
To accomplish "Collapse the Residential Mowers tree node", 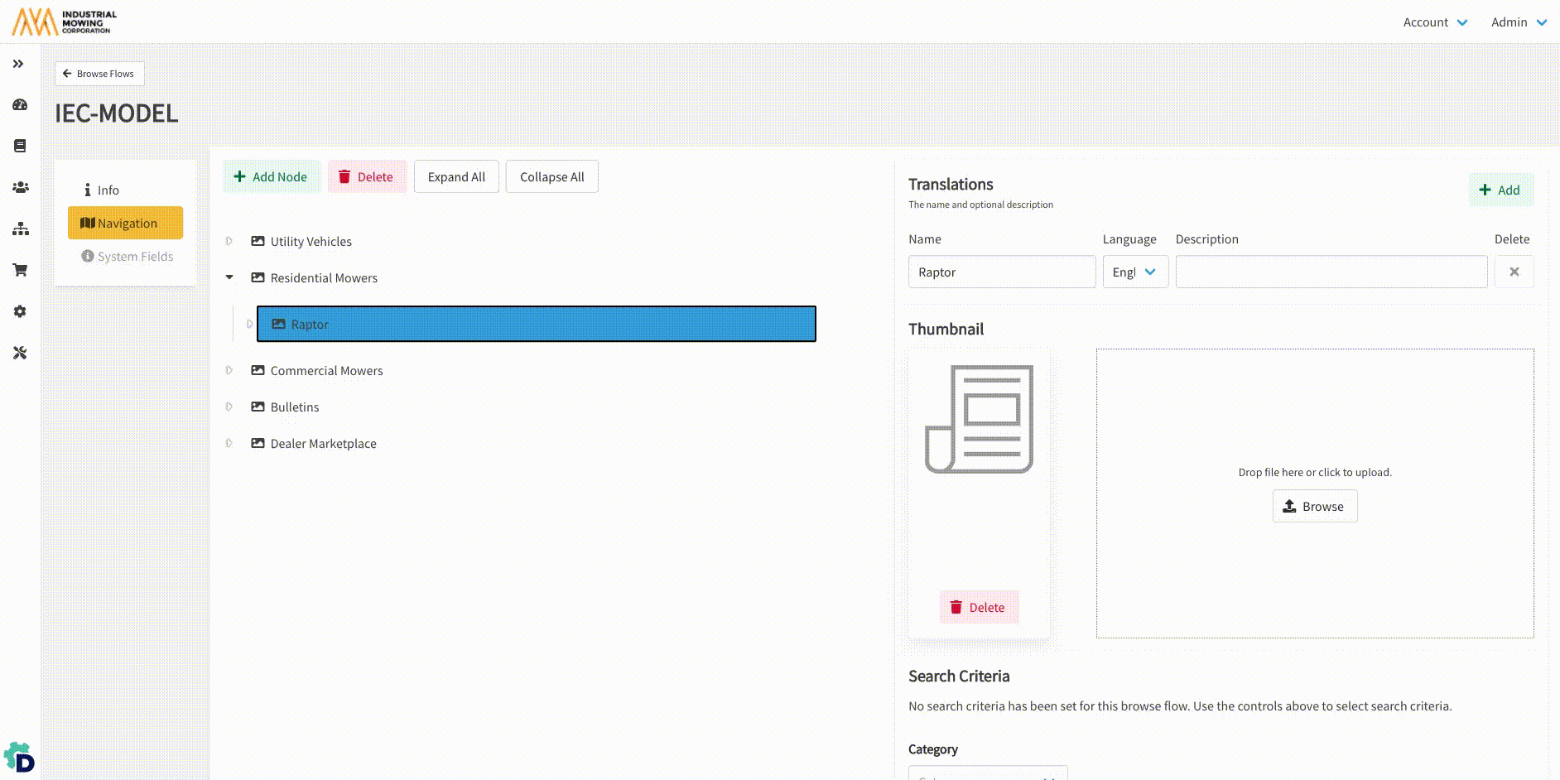I will (x=229, y=277).
